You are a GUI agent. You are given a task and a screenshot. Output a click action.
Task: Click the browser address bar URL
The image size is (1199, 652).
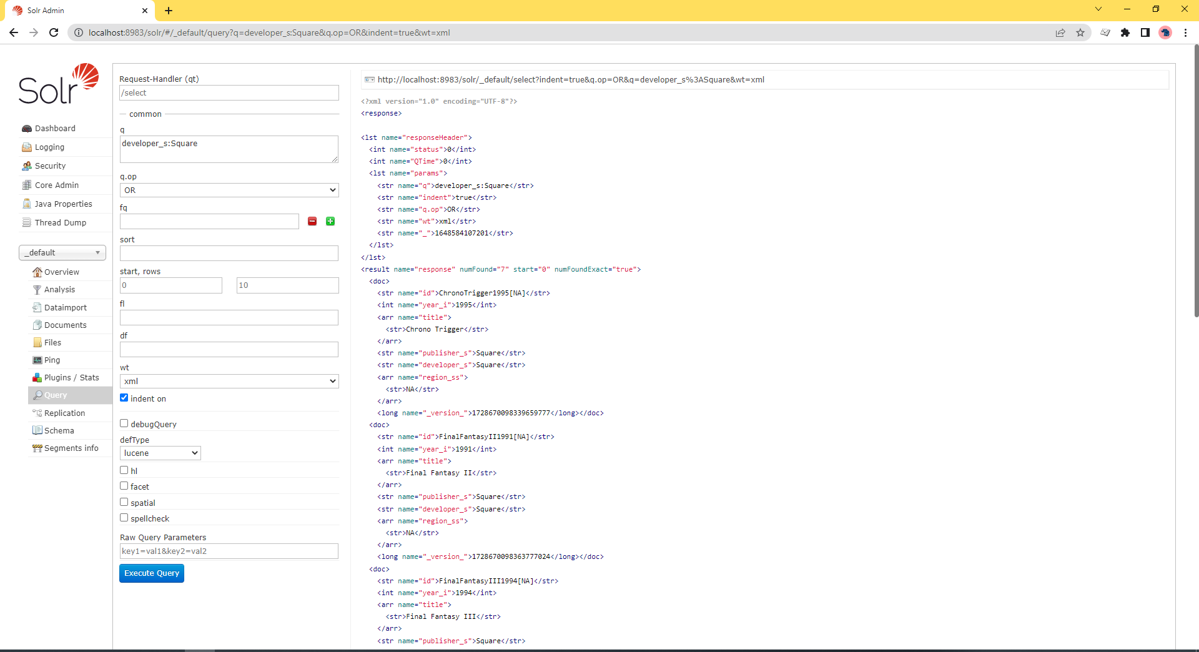tap(269, 32)
